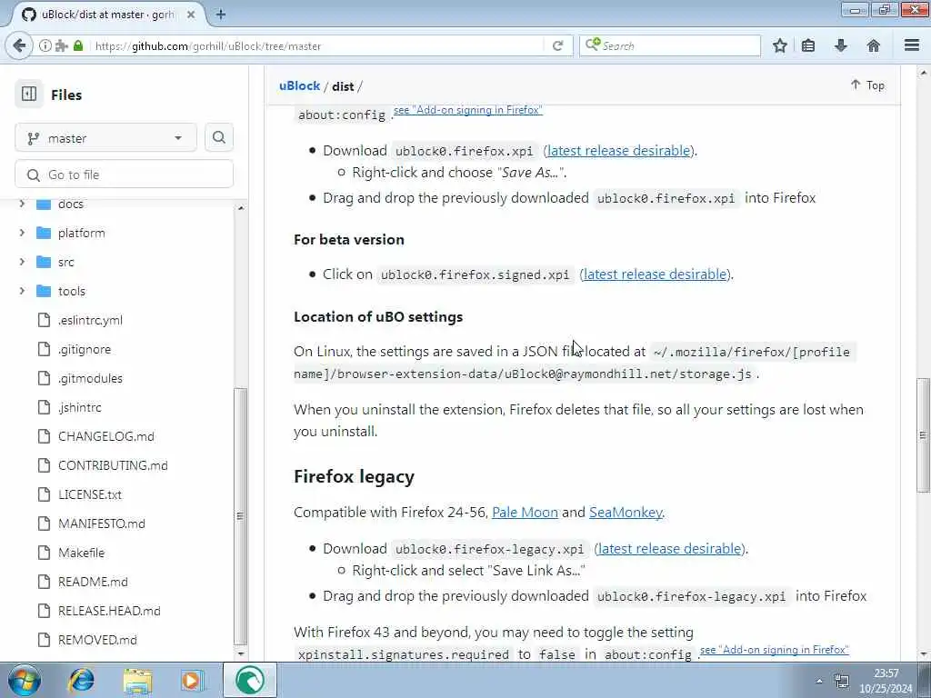Open CHANGELOG.md in the file tree
This screenshot has height=698, width=931.
(x=106, y=436)
